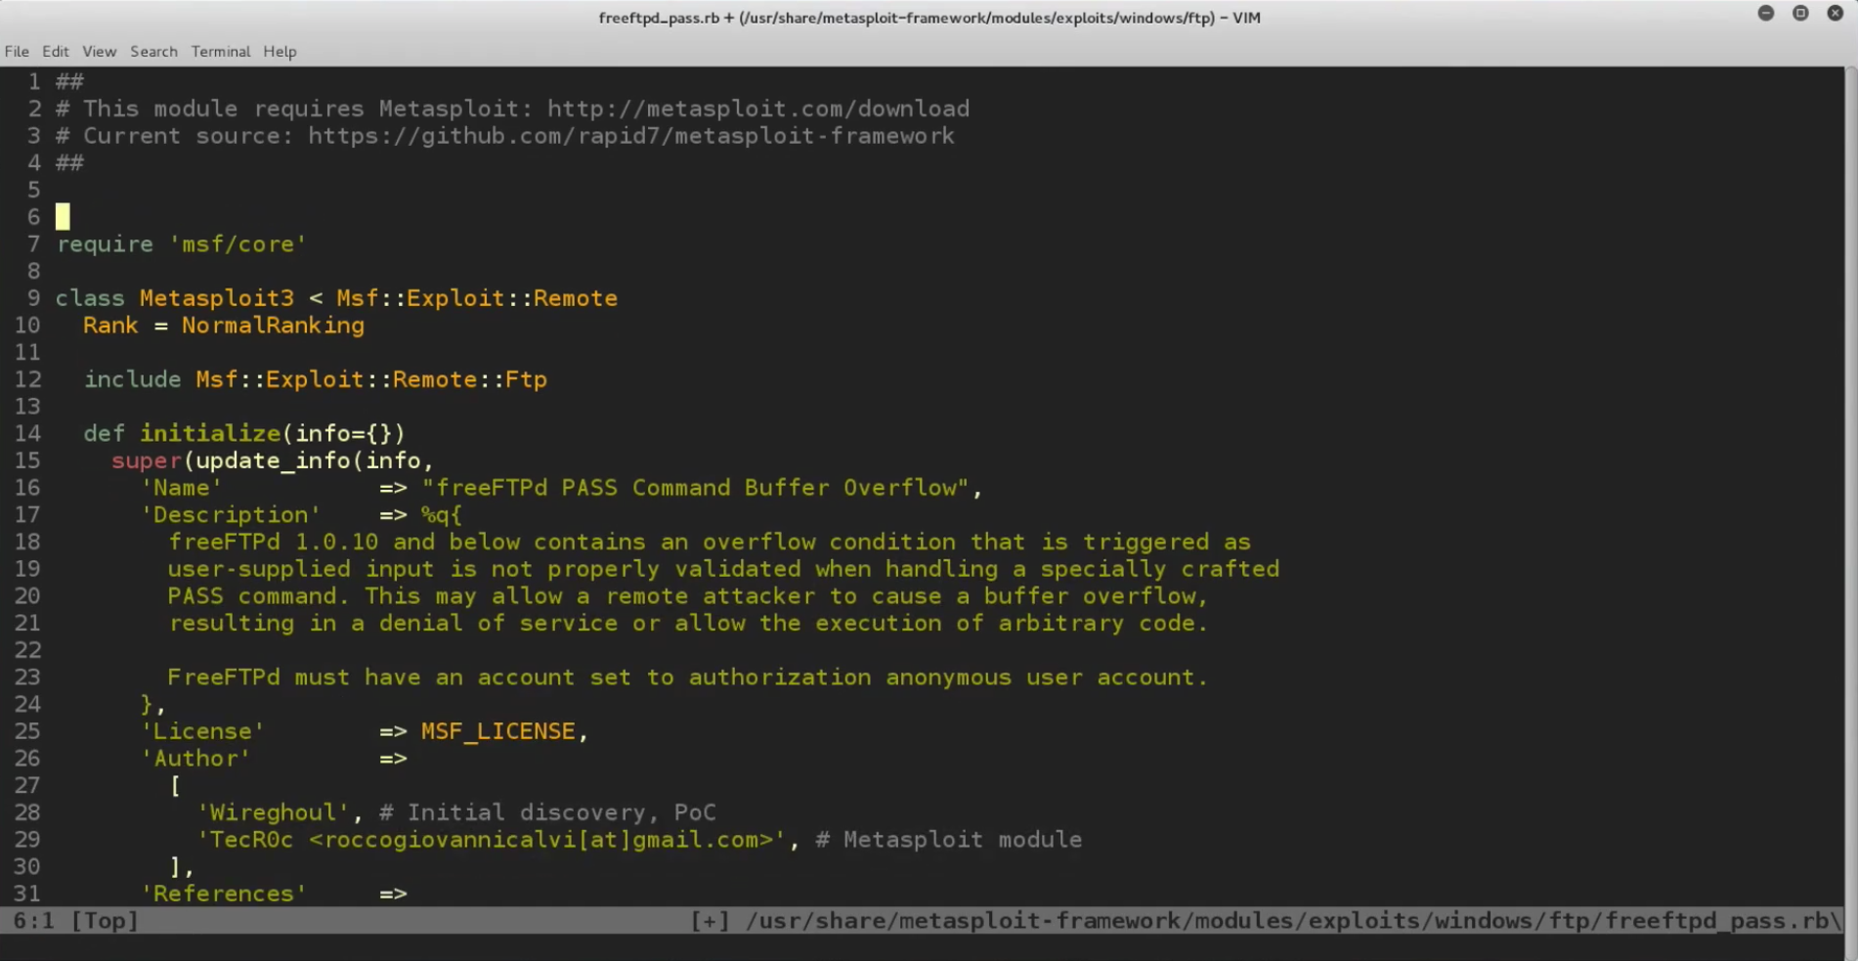The width and height of the screenshot is (1858, 961).
Task: Open the Search menu
Action: click(153, 52)
